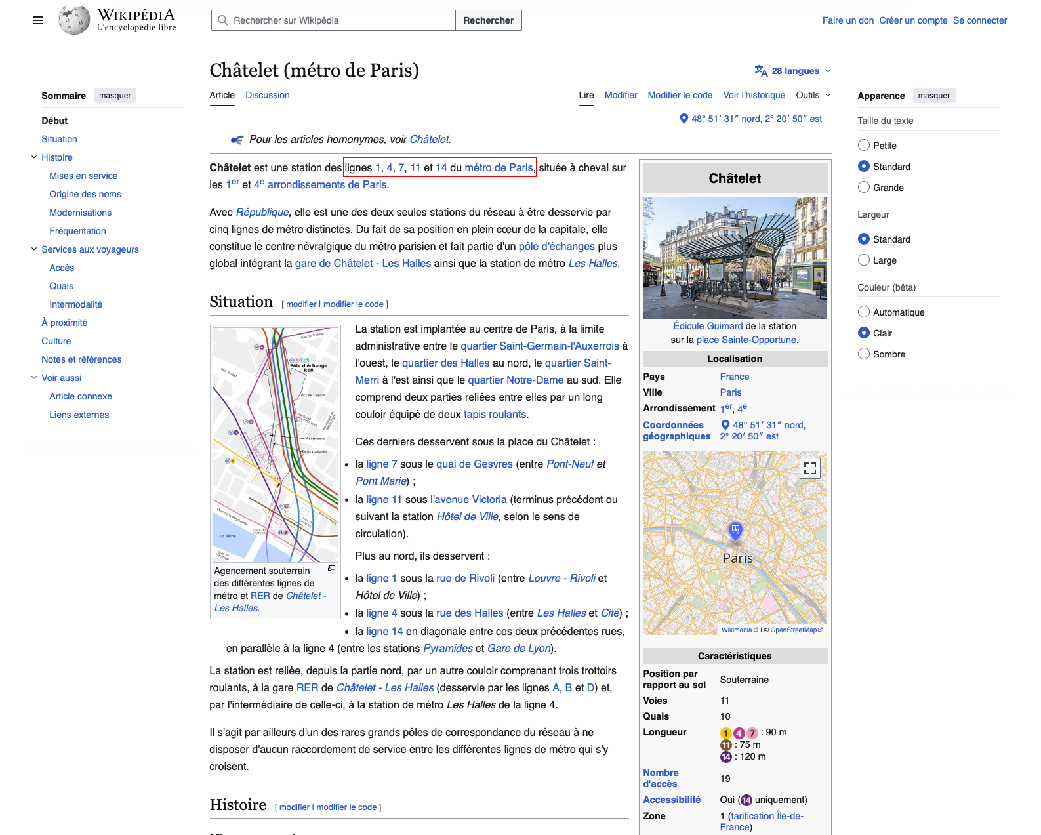
Task: Select Sombre color mode
Action: pyautogui.click(x=864, y=354)
